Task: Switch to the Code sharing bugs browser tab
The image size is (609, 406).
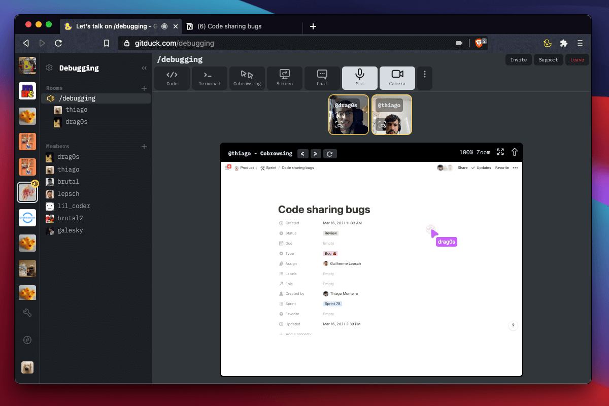Action: [242, 26]
